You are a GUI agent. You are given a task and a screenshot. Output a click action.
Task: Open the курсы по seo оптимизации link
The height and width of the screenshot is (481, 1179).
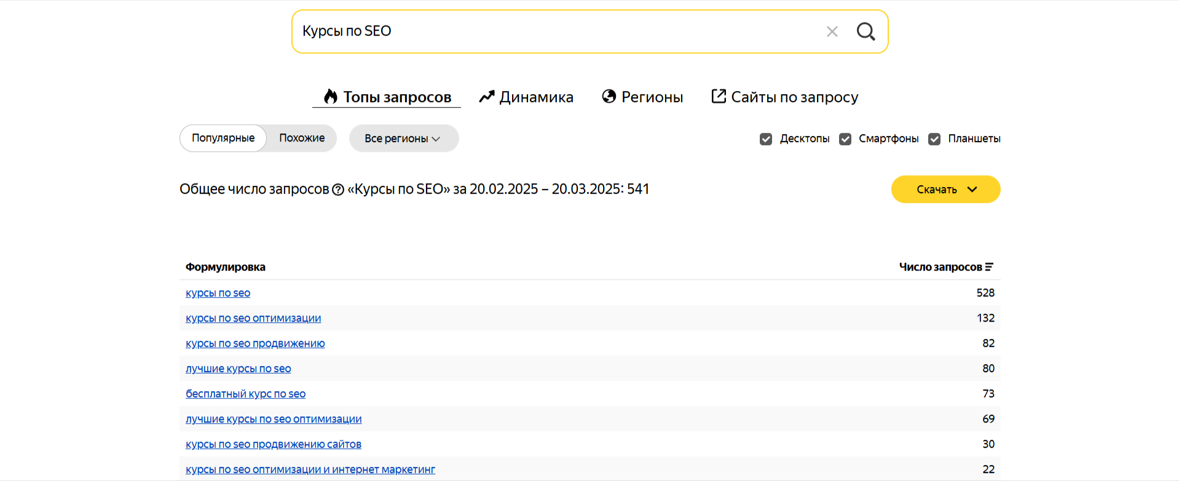coord(253,319)
